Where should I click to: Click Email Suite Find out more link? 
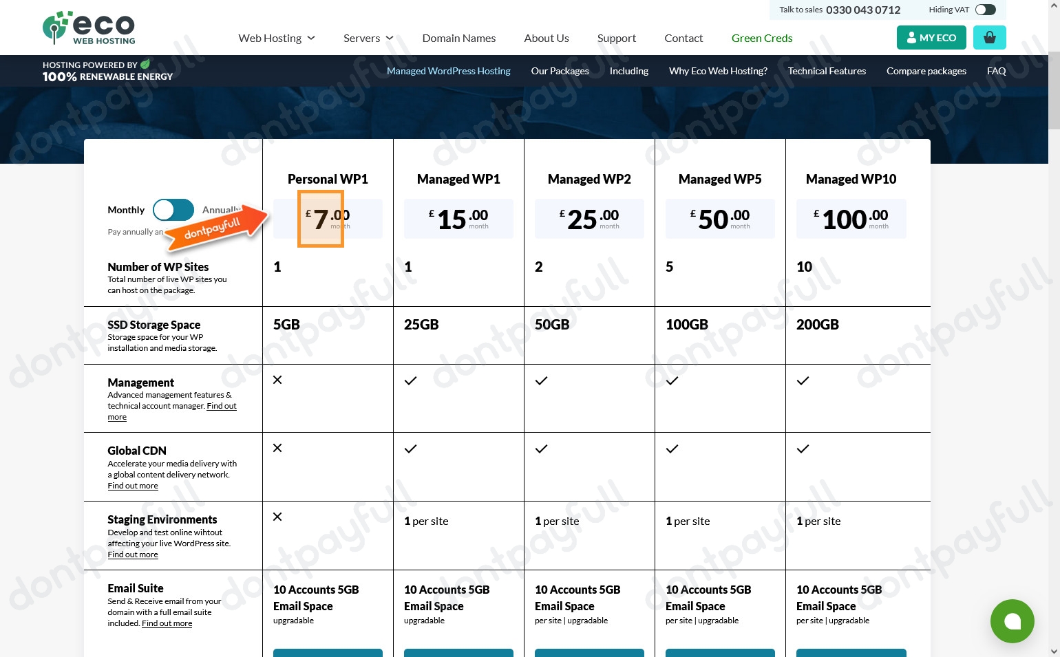point(167,623)
